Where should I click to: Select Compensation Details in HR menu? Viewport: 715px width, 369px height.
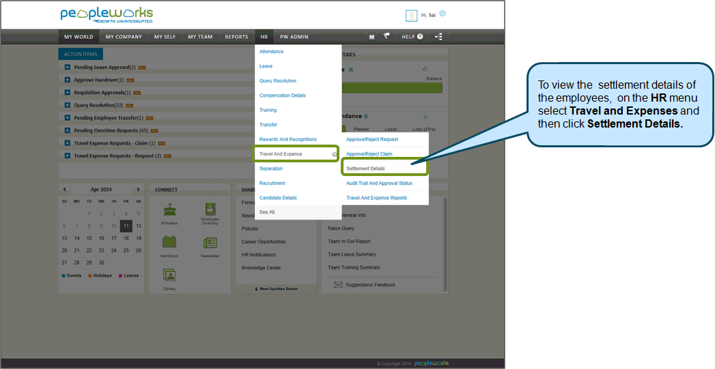(283, 95)
